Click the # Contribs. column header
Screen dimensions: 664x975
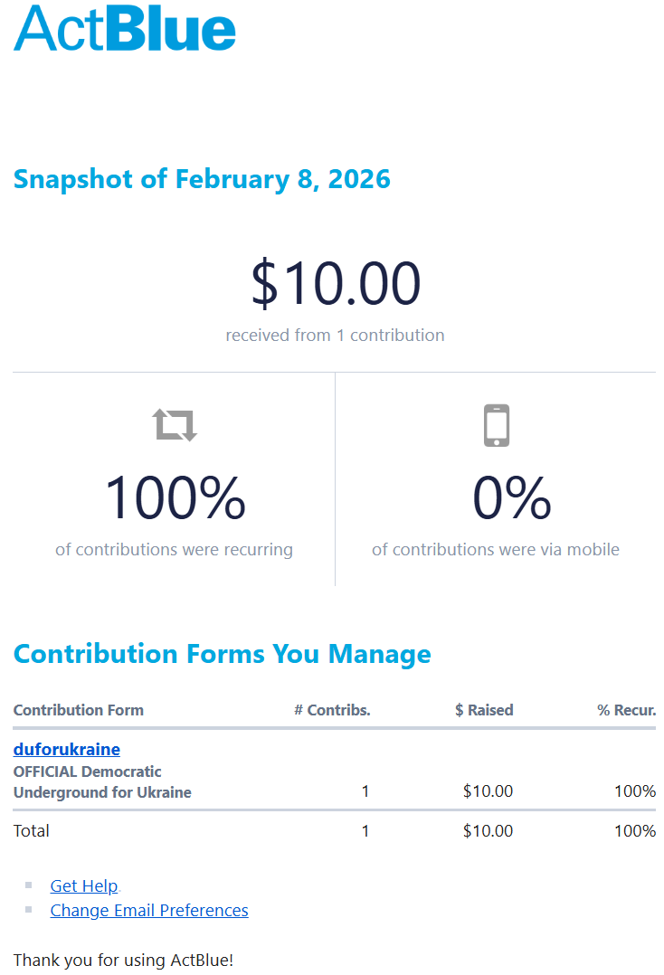(x=332, y=710)
